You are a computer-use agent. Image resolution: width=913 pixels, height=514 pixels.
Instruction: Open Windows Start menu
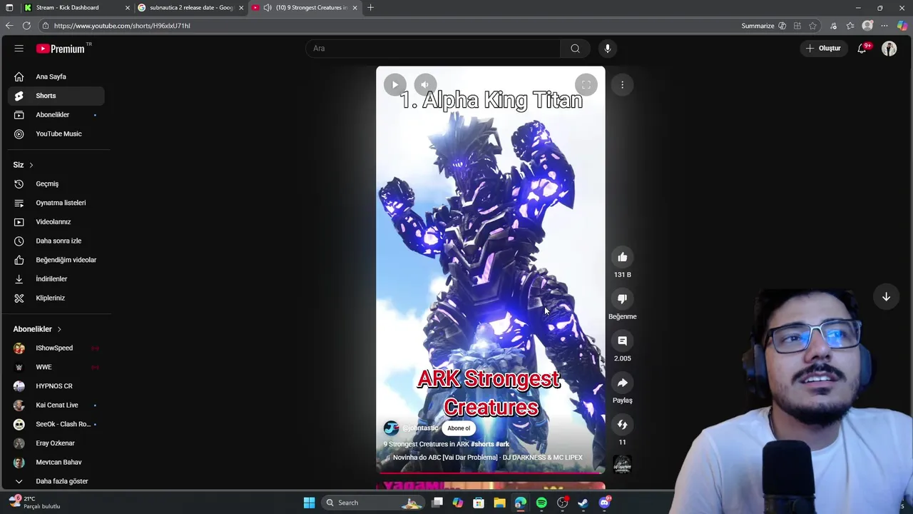click(309, 503)
